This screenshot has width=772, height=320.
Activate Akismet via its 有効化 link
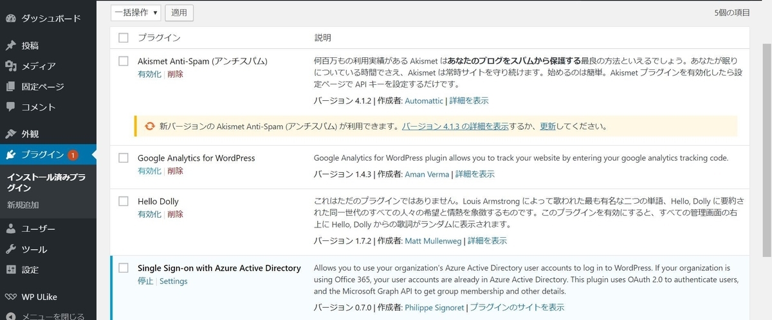pos(149,74)
